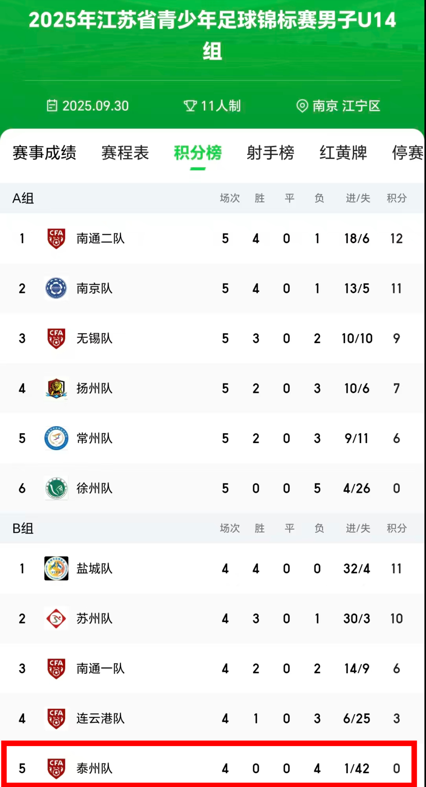Open the 赛程表 (schedule) tab
The image size is (426, 787).
point(125,153)
